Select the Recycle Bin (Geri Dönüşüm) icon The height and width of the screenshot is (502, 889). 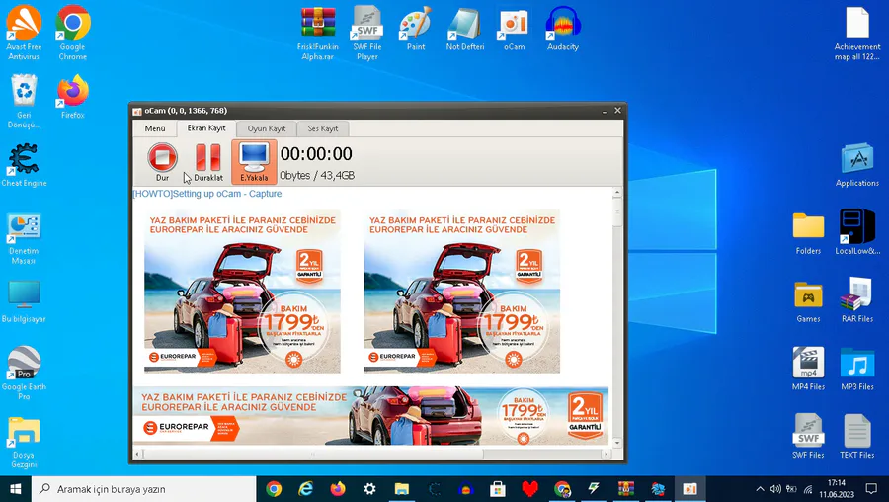click(x=24, y=102)
